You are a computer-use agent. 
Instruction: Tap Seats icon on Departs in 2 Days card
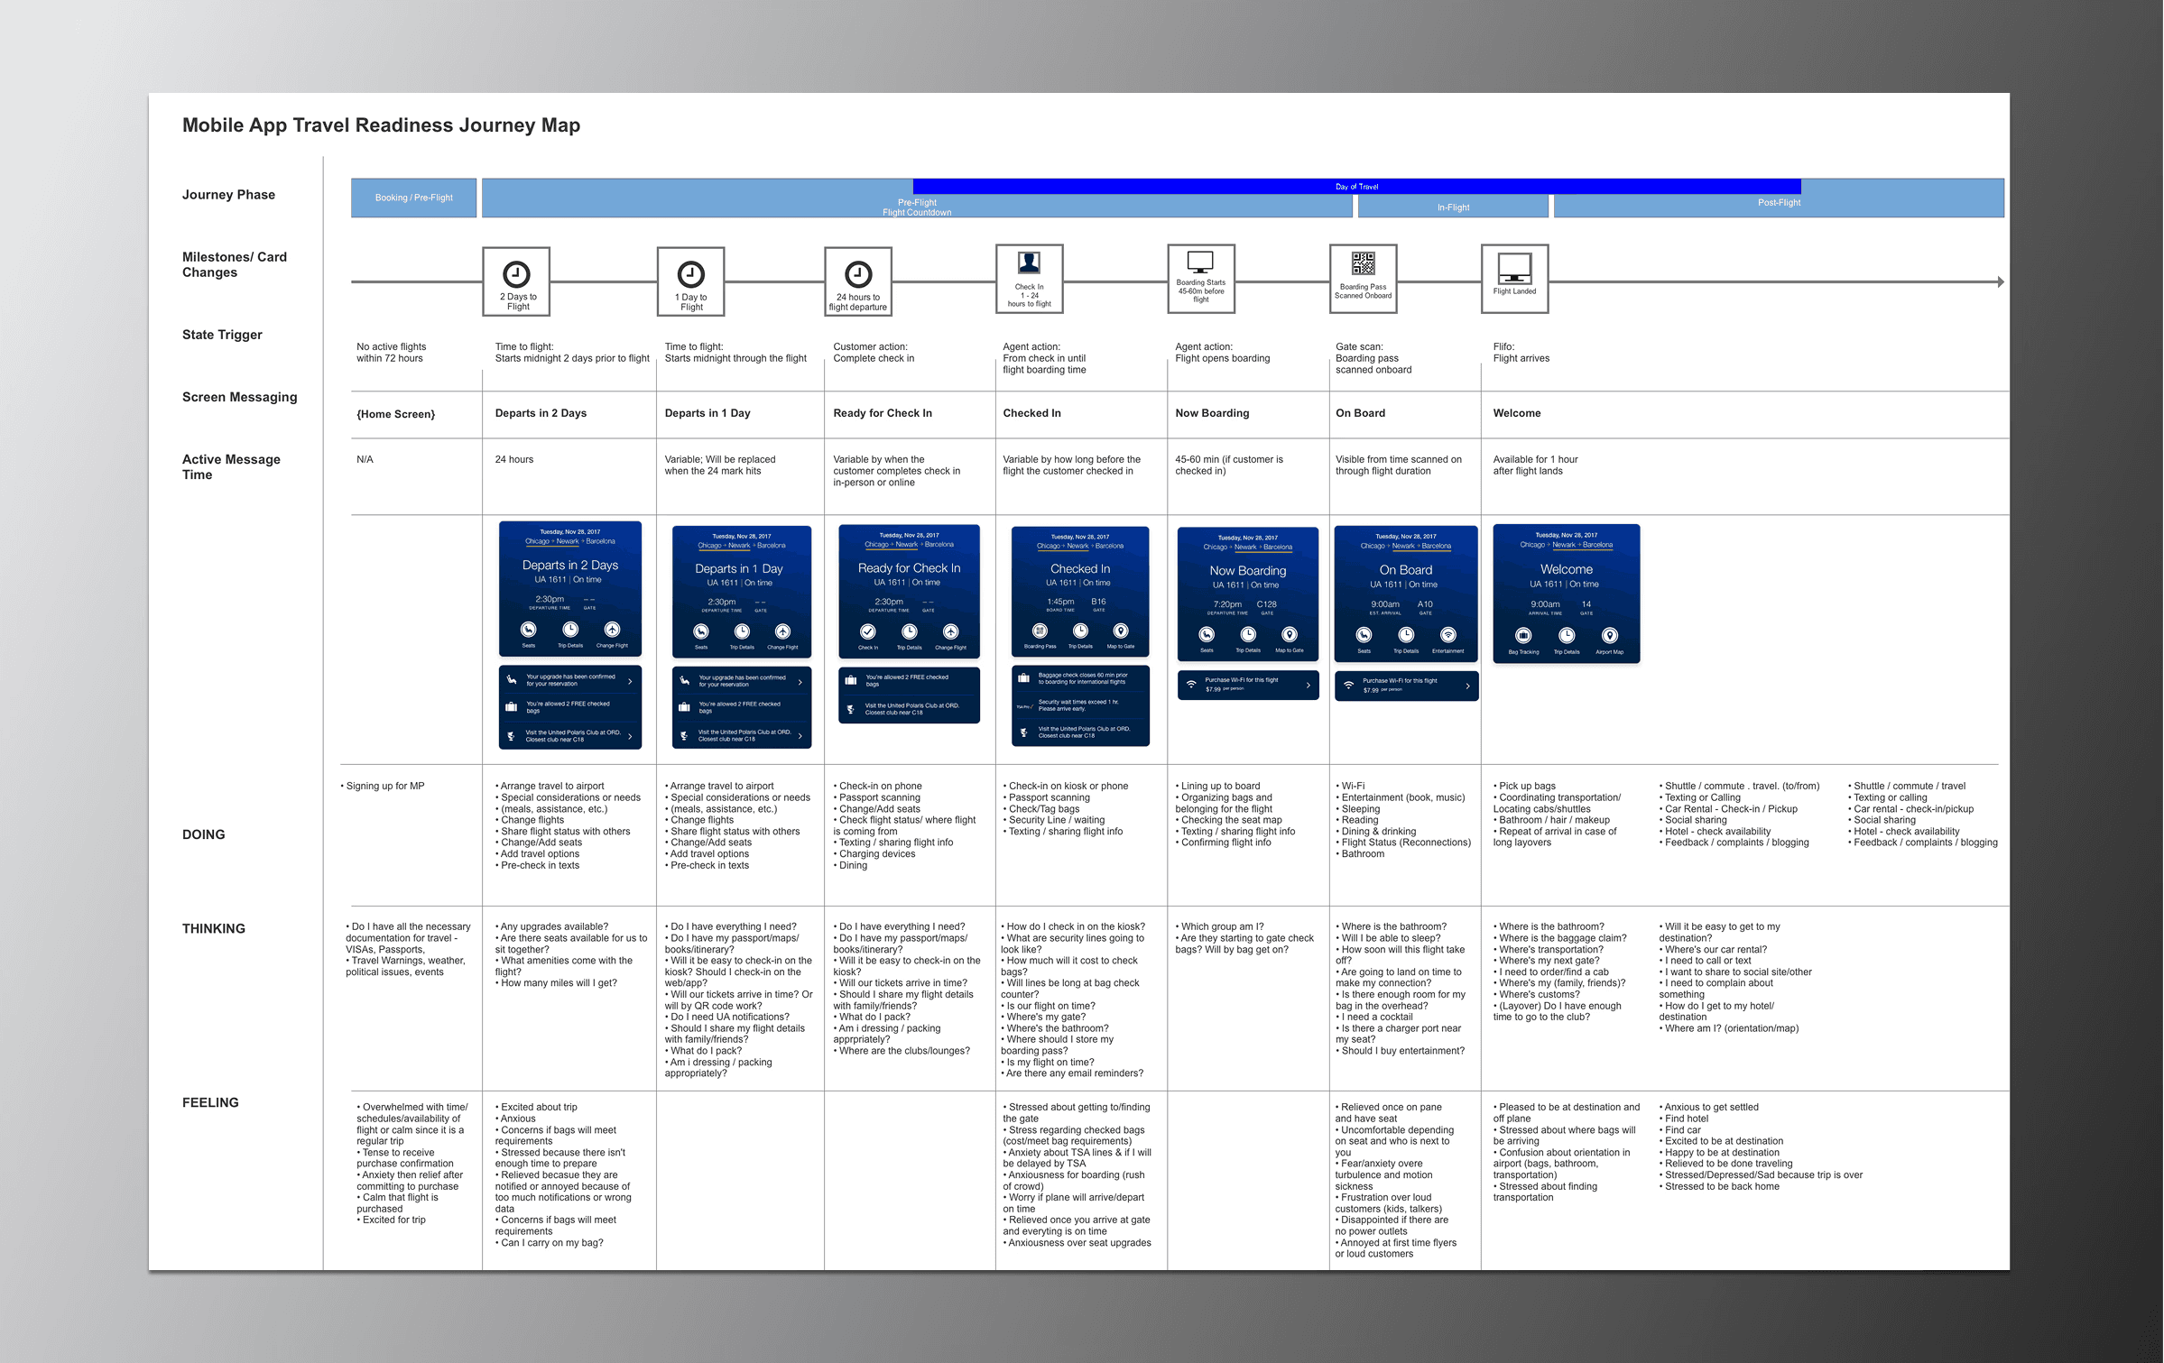point(529,630)
